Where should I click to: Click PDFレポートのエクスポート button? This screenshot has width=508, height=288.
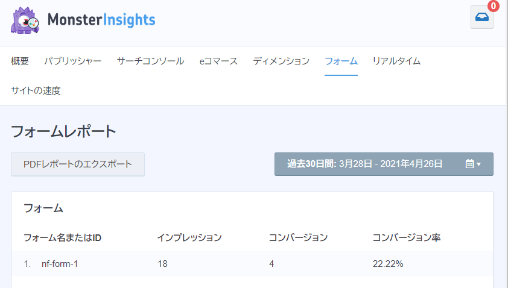tap(78, 164)
